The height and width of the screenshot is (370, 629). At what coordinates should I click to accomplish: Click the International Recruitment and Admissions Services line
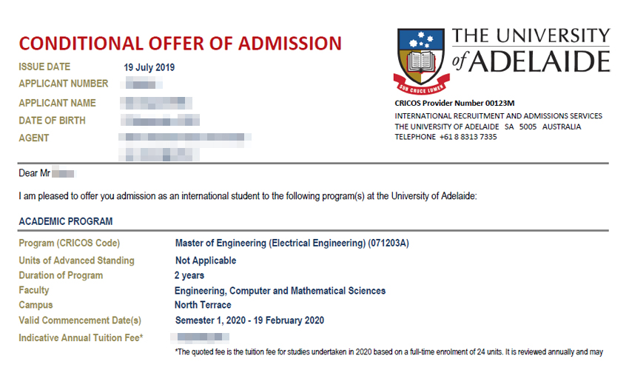[x=498, y=116]
